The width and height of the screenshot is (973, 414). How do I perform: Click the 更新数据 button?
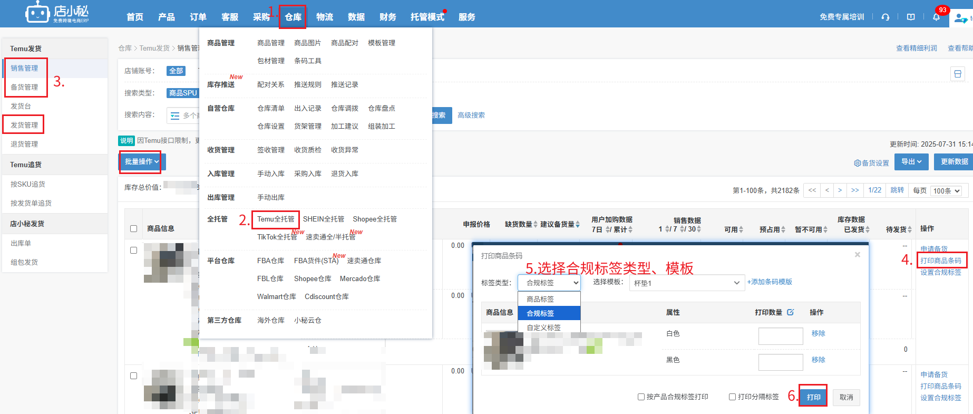[954, 162]
